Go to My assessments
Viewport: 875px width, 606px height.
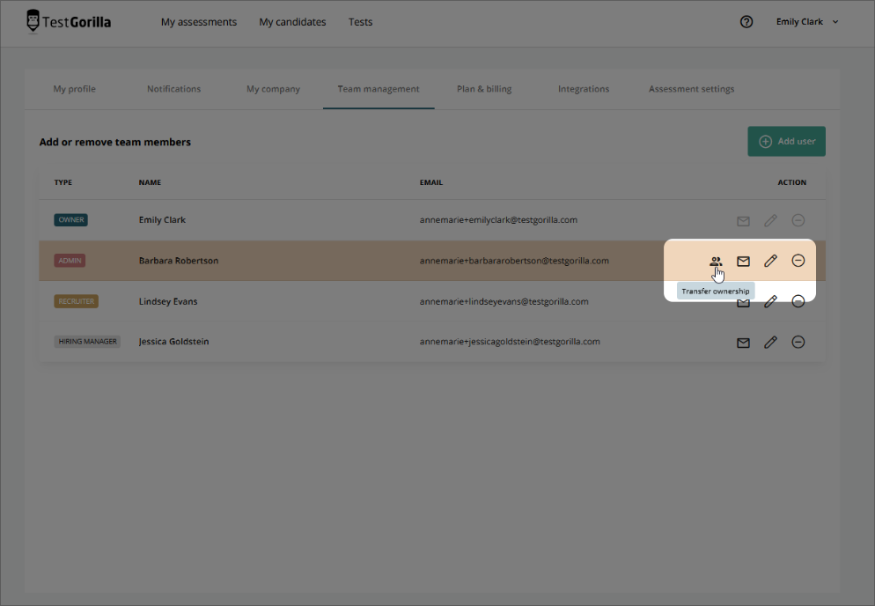pyautogui.click(x=199, y=22)
